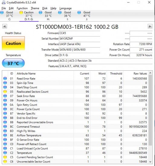
Task: Select the Caution D: F: G: drive tab
Action: click(29, 16)
